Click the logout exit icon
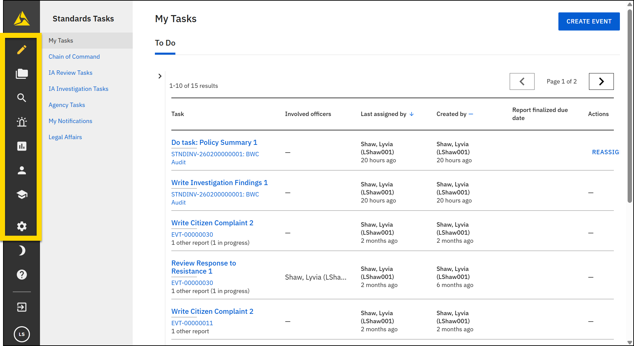 (22, 307)
